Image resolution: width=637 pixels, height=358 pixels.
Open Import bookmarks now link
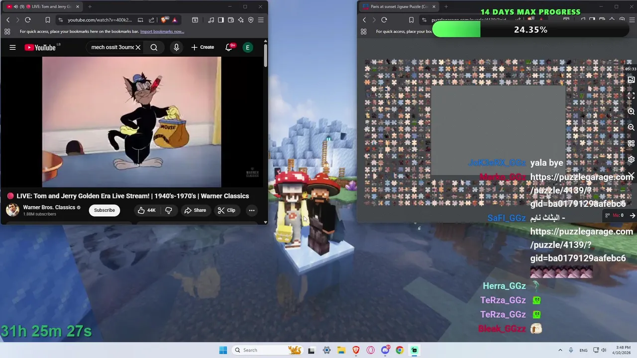click(162, 31)
